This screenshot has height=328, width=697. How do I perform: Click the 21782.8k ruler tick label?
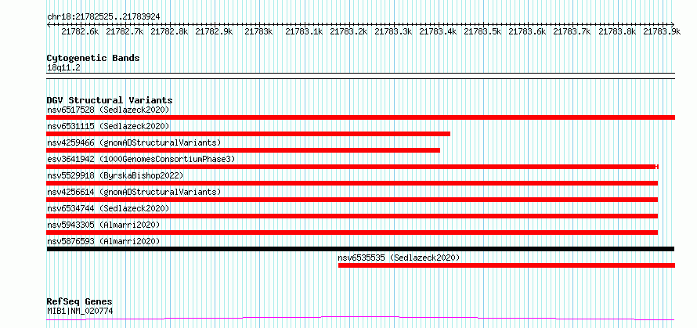(x=169, y=31)
